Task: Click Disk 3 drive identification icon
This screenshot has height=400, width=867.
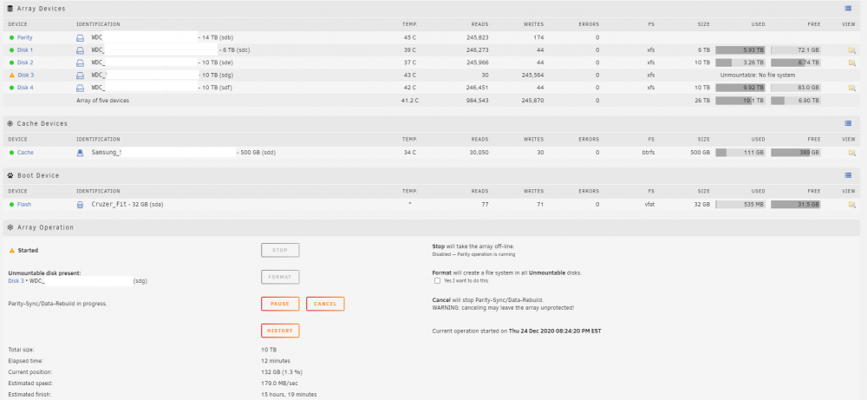Action: tap(80, 75)
